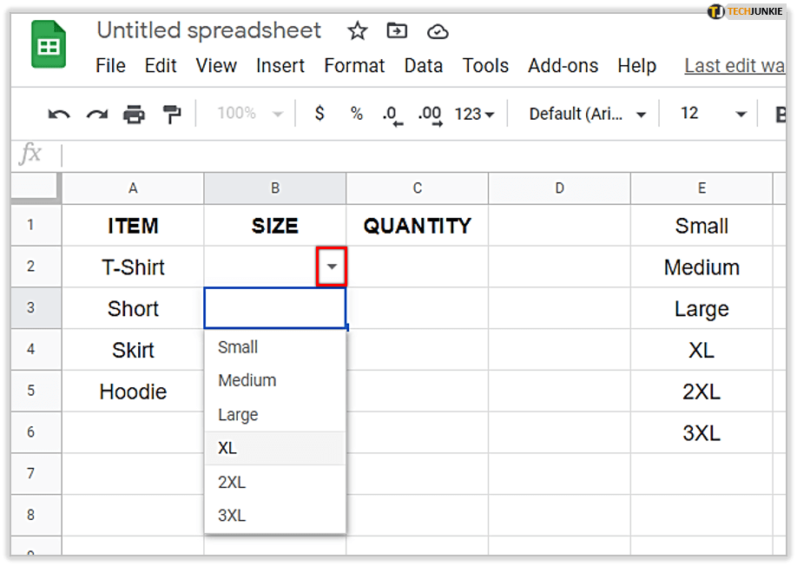This screenshot has width=797, height=566.
Task: Click the Google Sheets home icon
Action: point(49,46)
